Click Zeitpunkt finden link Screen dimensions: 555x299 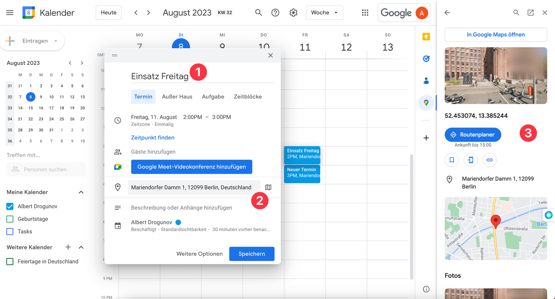[x=153, y=138]
